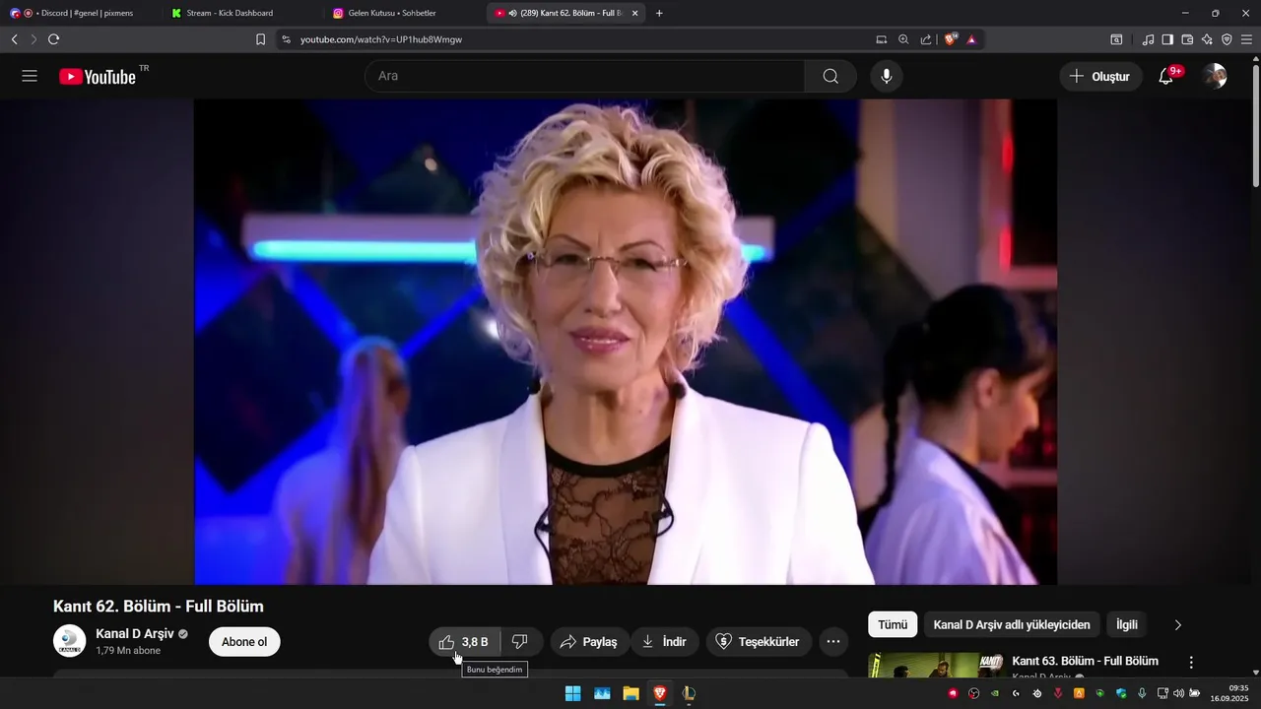The width and height of the screenshot is (1261, 709).
Task: Open the YouTube hamburger guide menu
Action: (x=30, y=76)
